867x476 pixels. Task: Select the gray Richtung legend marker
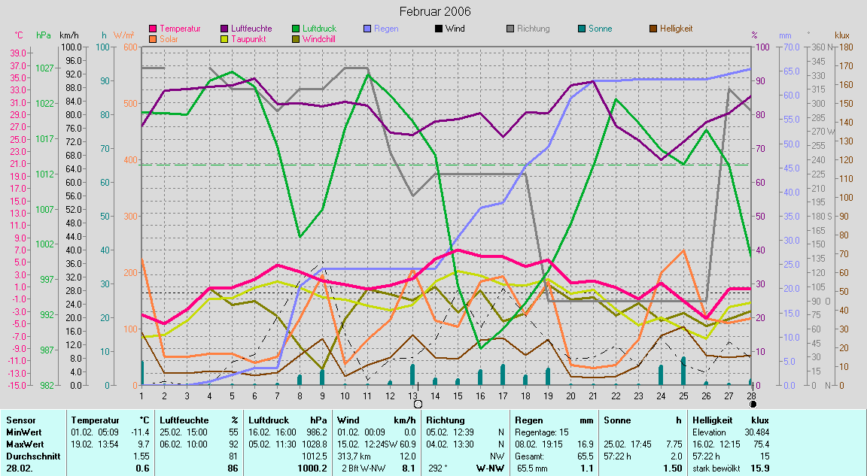(x=510, y=29)
